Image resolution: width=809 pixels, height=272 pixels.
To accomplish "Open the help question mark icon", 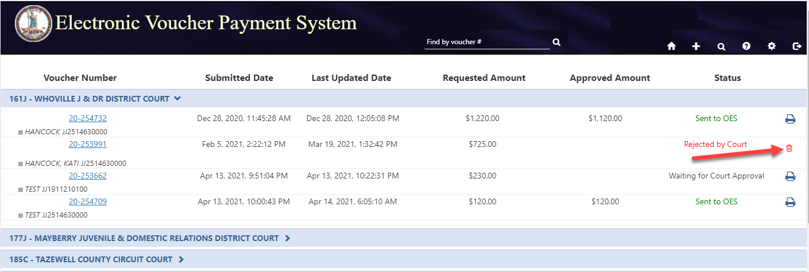I will [x=746, y=46].
